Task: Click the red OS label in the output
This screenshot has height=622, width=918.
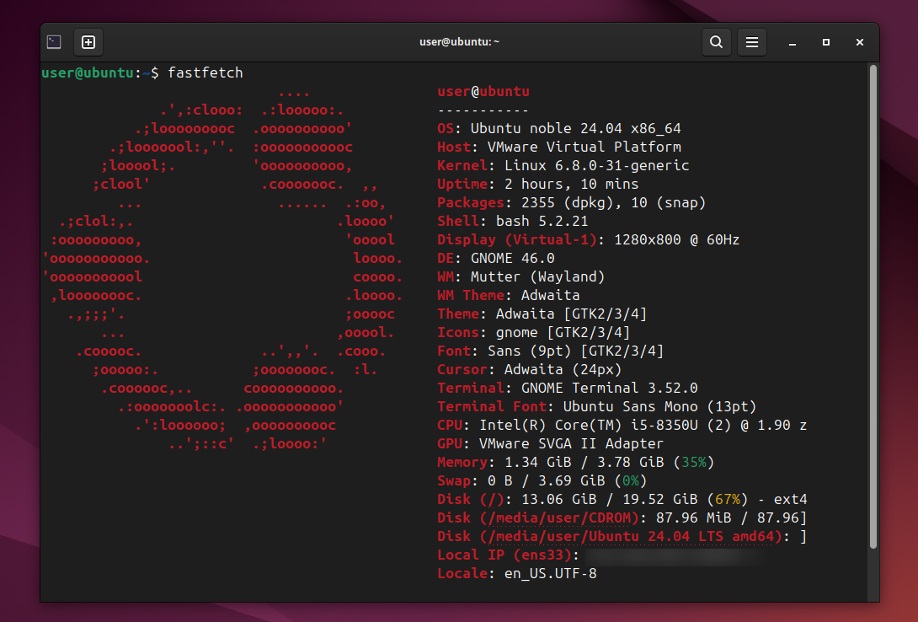Action: click(x=446, y=129)
